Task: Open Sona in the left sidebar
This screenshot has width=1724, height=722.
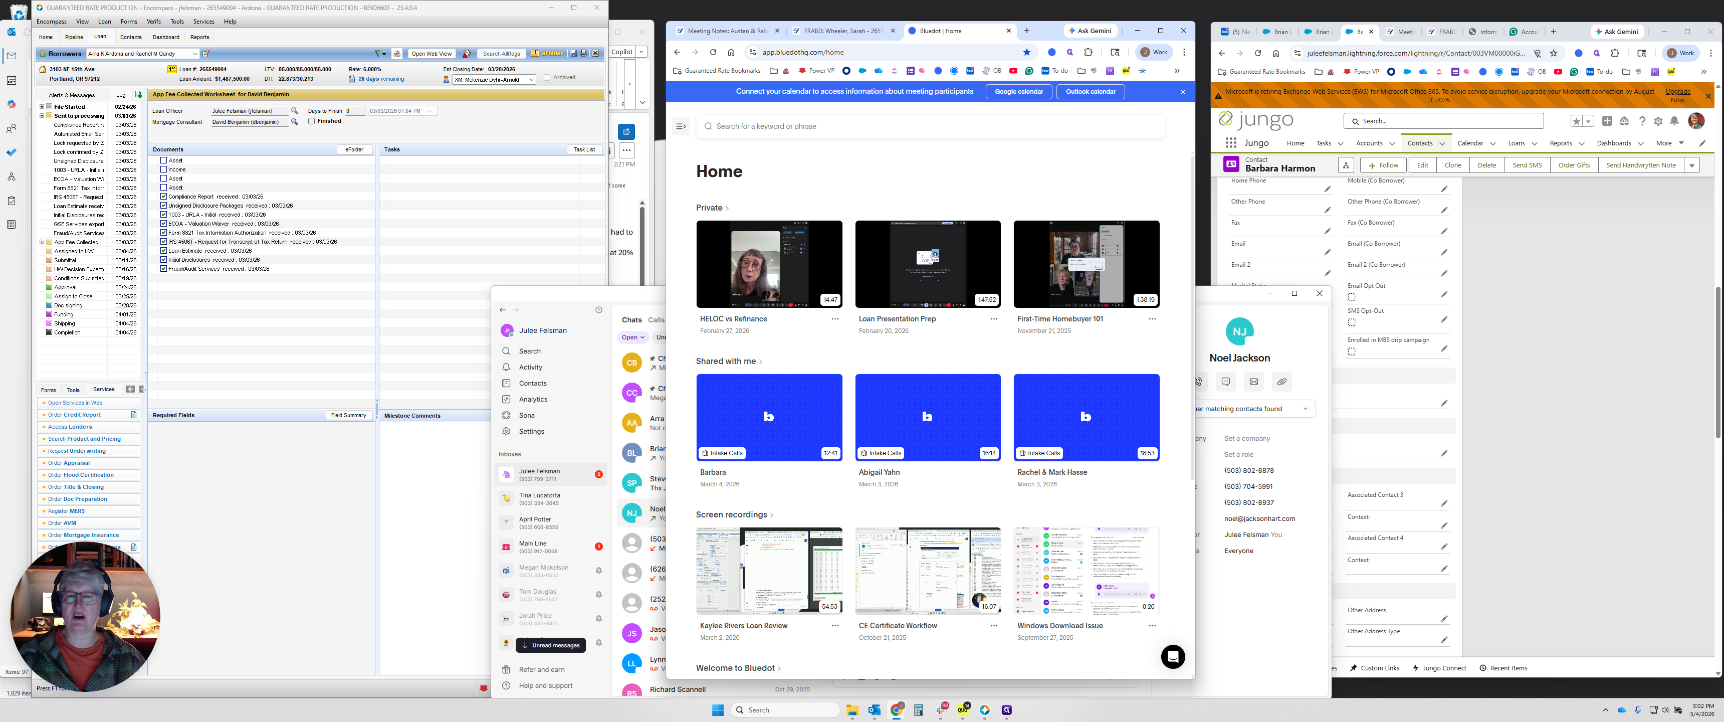Action: click(526, 415)
